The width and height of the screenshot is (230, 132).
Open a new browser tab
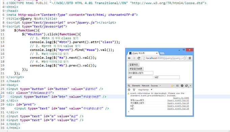tap(162, 53)
